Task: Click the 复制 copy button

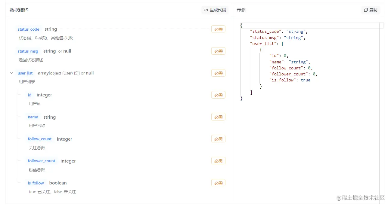Action: tap(371, 10)
